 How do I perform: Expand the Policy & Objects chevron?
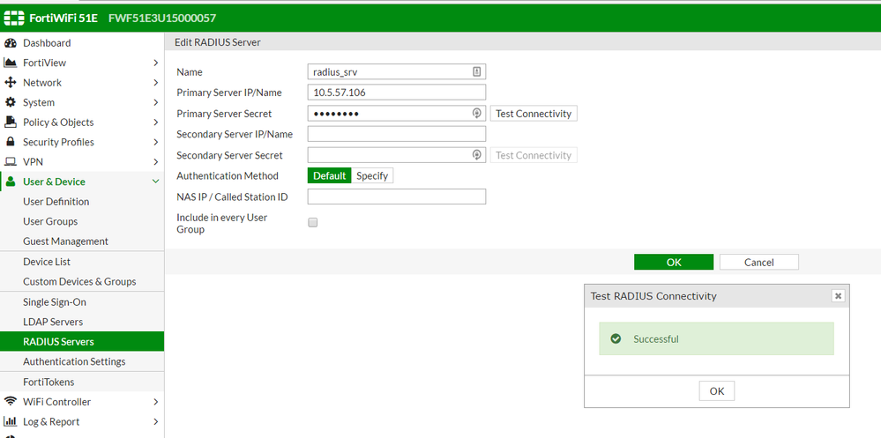coord(155,122)
